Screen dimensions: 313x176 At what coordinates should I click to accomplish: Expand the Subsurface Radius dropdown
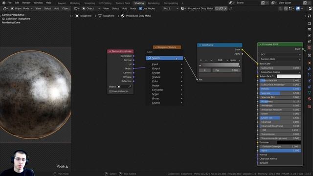click(x=280, y=72)
